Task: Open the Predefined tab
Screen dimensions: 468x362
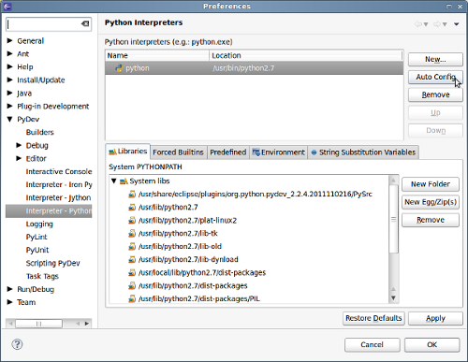Action: pos(228,152)
